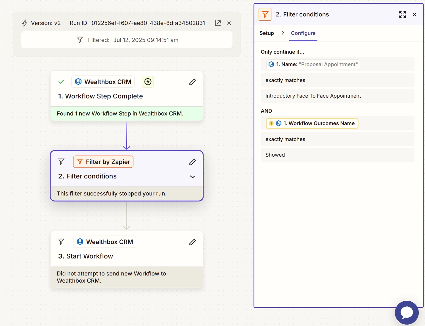Click the '3. Start Workflow' title

85,256
